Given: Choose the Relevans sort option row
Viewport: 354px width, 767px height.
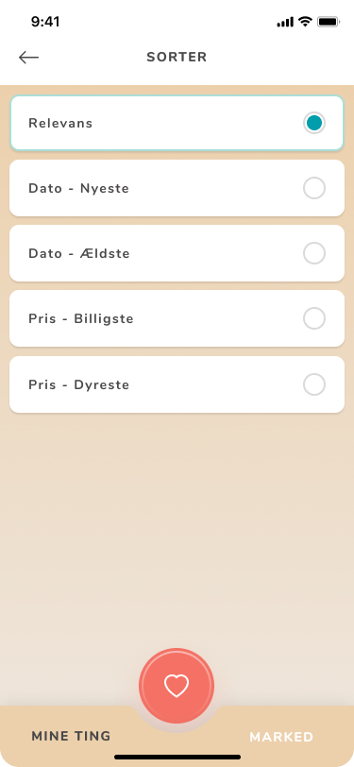Looking at the screenshot, I should [x=177, y=123].
